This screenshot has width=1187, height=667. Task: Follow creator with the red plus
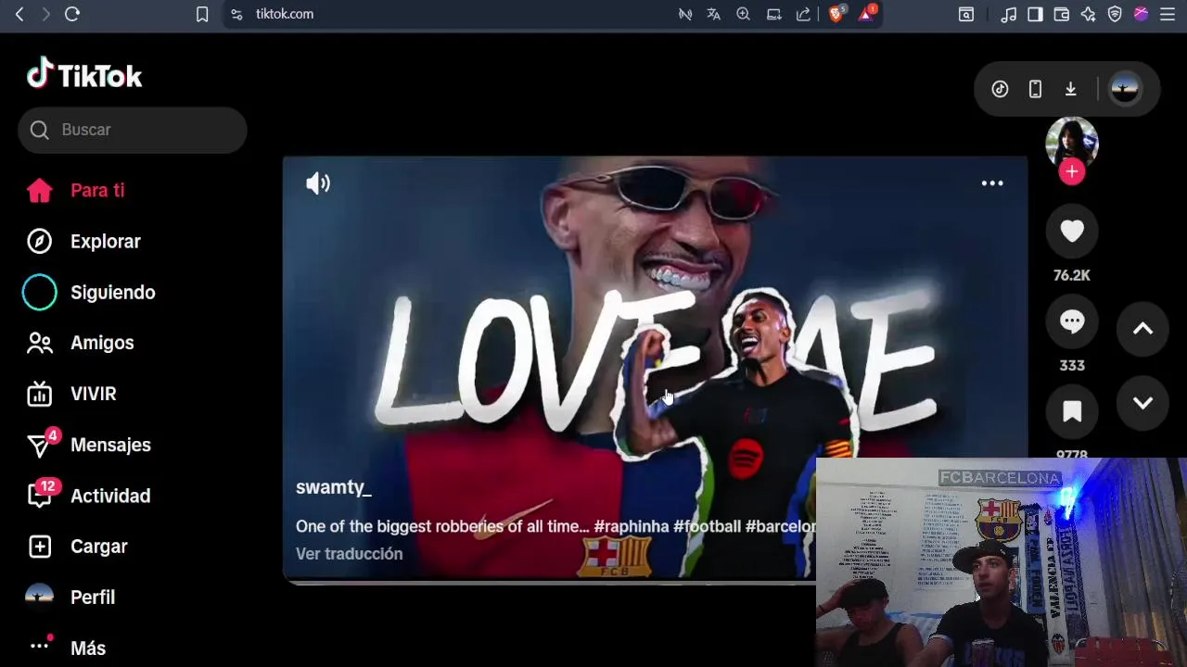coord(1072,171)
